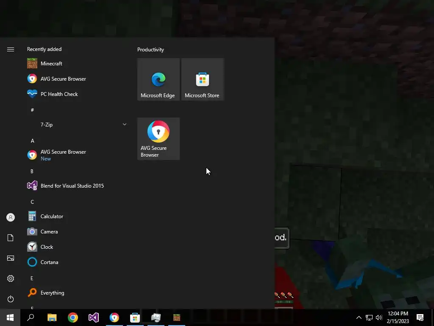Open the Calculator app
The image size is (434, 326).
tap(78, 216)
